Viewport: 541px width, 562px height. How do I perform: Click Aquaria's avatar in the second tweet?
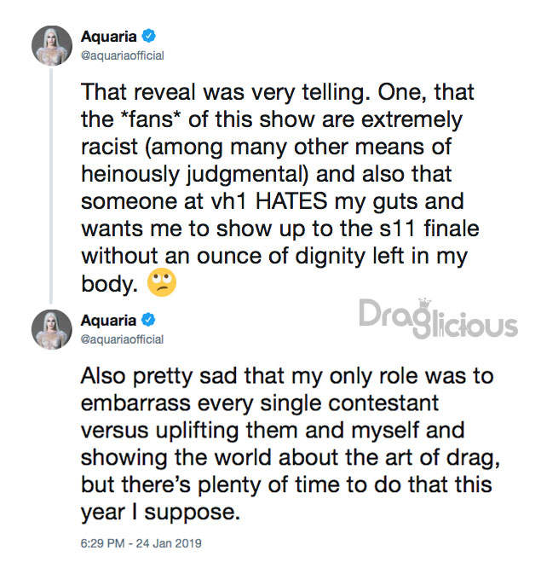click(x=52, y=329)
